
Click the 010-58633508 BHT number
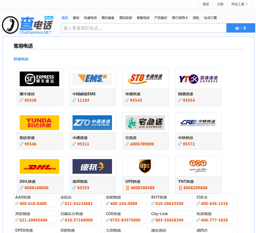pyautogui.click(x=169, y=204)
